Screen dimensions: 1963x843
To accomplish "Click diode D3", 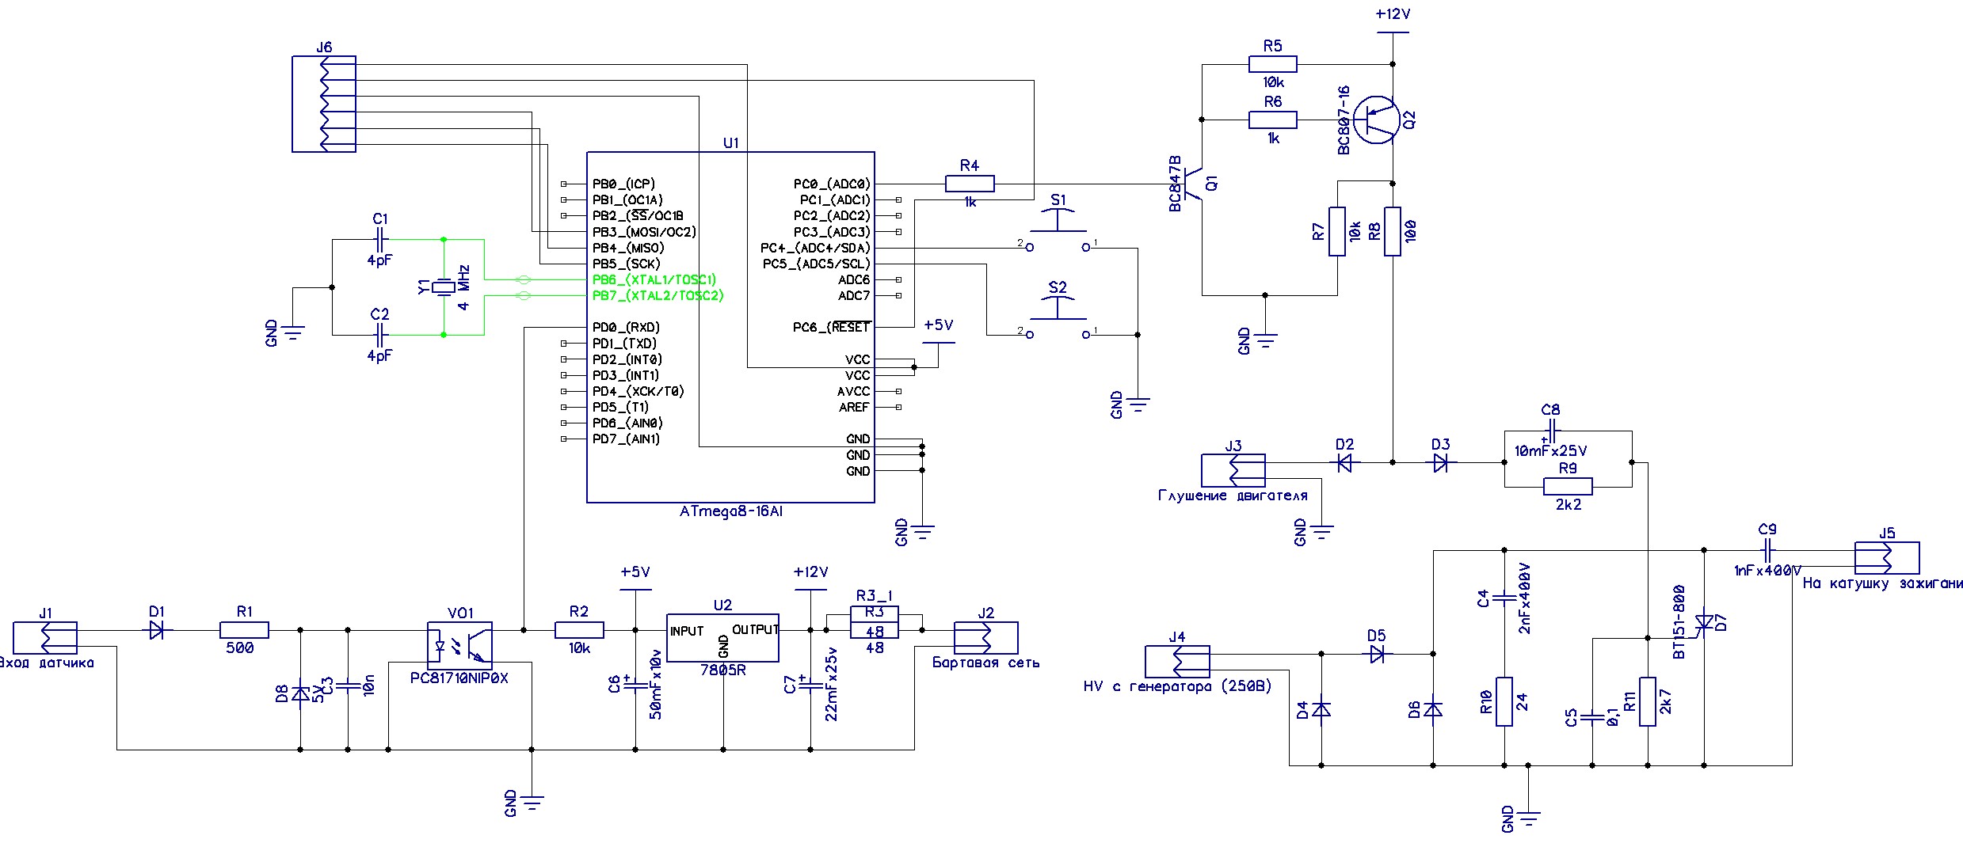I will [1440, 463].
